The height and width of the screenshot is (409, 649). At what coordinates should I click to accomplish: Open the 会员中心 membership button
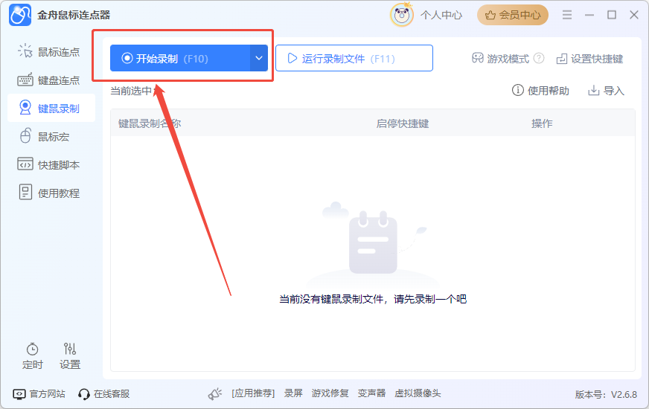513,15
